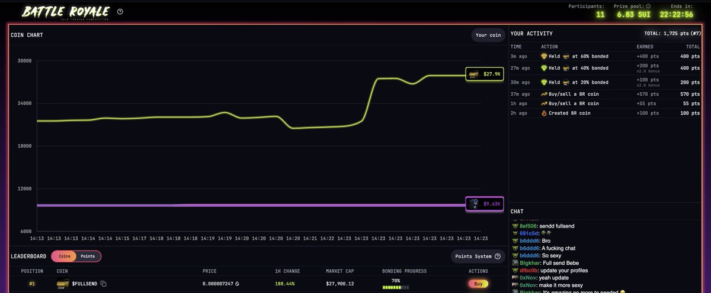Screen dimensions: 711x293
Task: Click the diamond icon in 60% bonded row
Action: (x=544, y=56)
